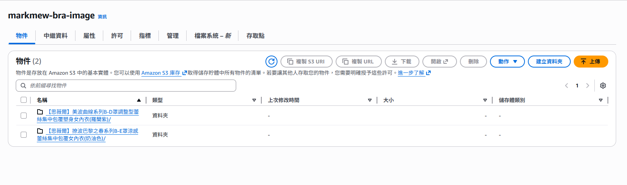Switch to the 中繼資料 tab
Screen dimensions: 627x185
pyautogui.click(x=56, y=36)
